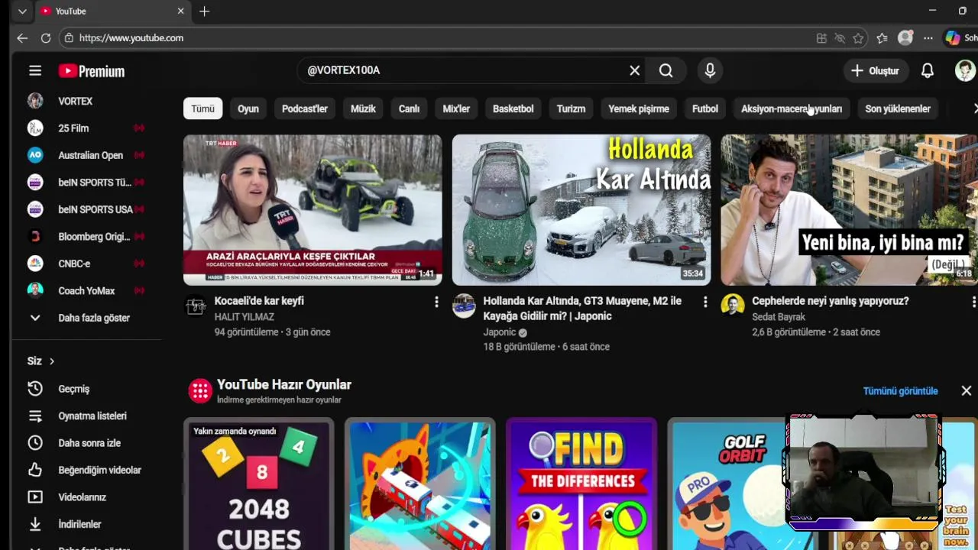Viewport: 978px width, 550px height.
Task: Select the Canlı filter chip
Action: pyautogui.click(x=409, y=108)
